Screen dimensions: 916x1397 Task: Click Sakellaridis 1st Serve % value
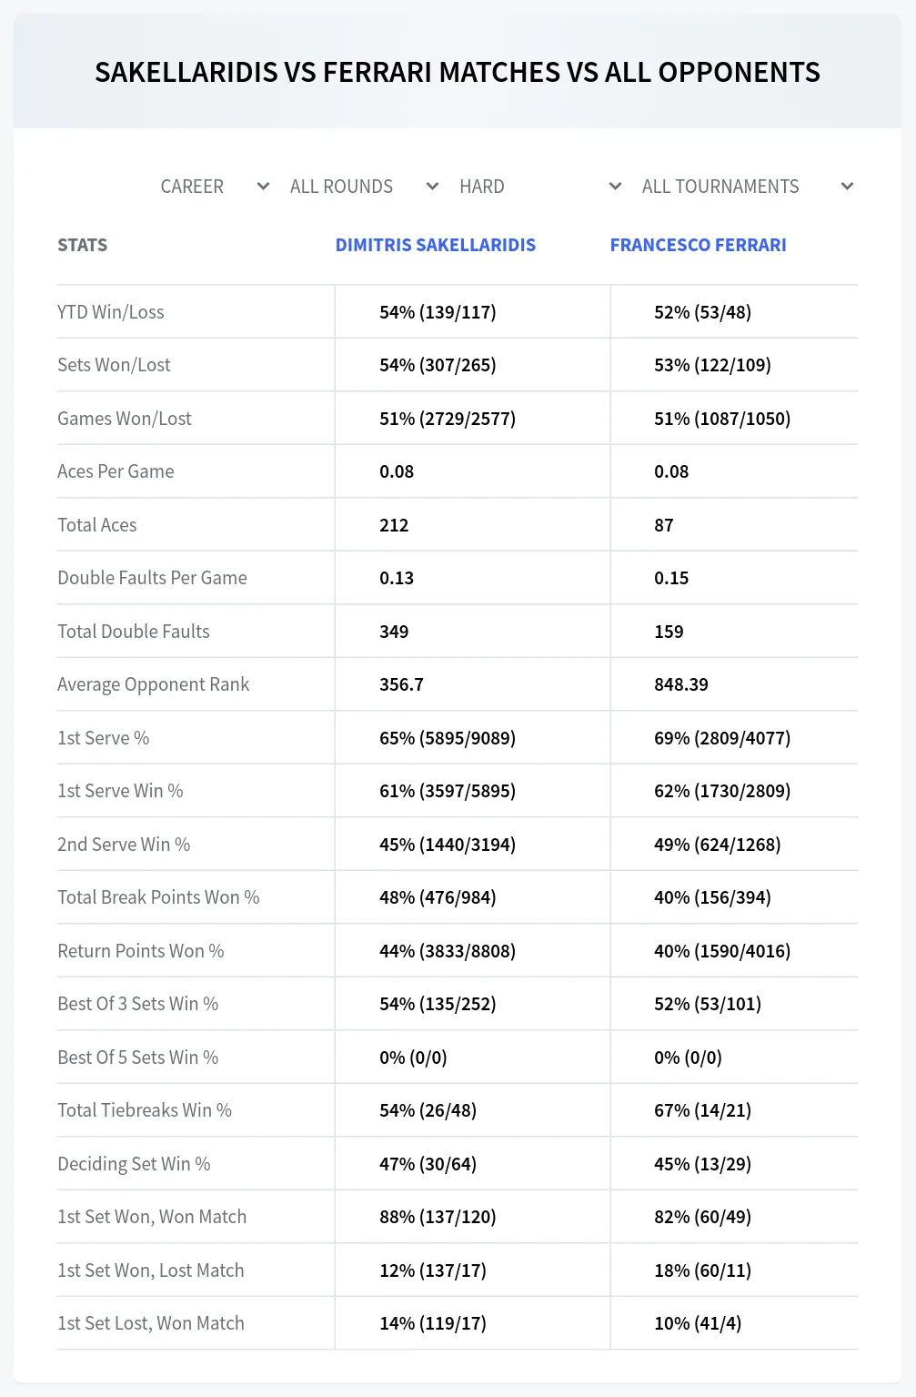[x=448, y=738]
